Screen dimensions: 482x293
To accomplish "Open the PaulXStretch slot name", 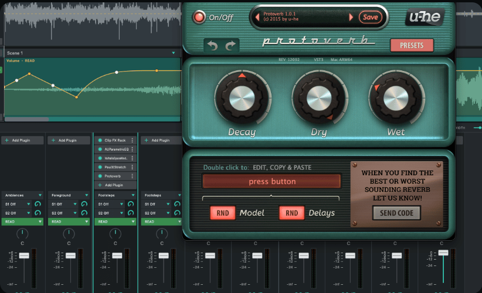I will click(115, 167).
